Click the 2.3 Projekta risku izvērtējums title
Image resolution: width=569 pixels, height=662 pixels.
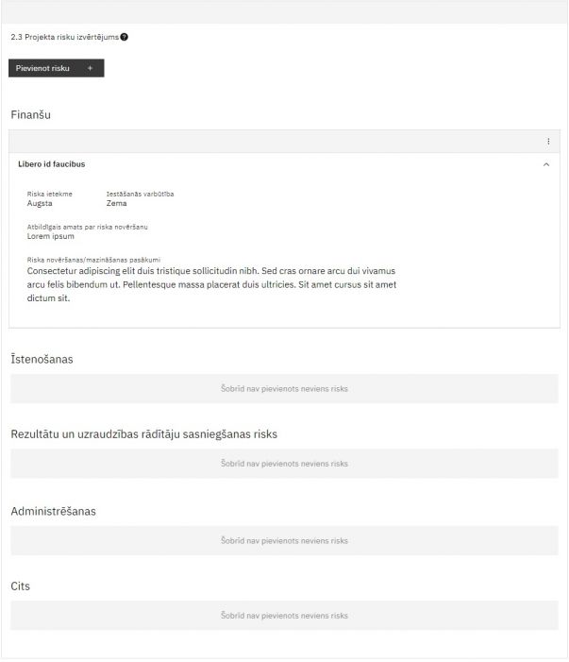coord(64,37)
